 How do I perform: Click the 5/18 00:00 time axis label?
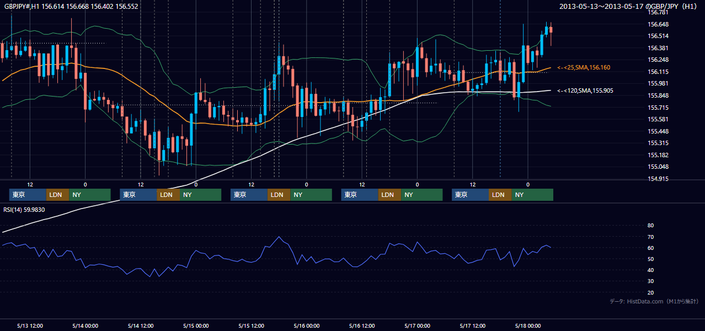click(527, 325)
